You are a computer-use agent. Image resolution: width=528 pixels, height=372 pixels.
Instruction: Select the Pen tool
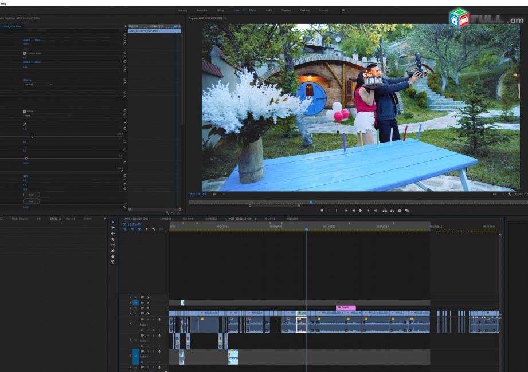tap(113, 251)
